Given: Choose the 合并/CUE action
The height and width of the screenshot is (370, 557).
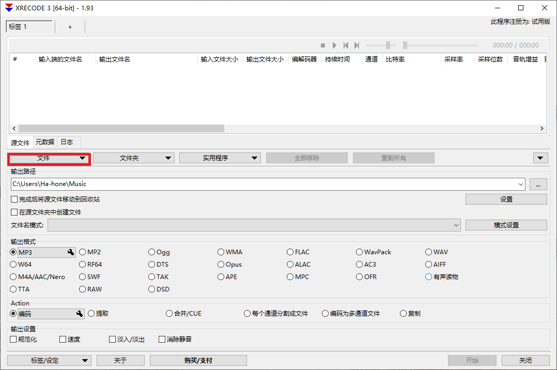Looking at the screenshot, I should pyautogui.click(x=183, y=314).
